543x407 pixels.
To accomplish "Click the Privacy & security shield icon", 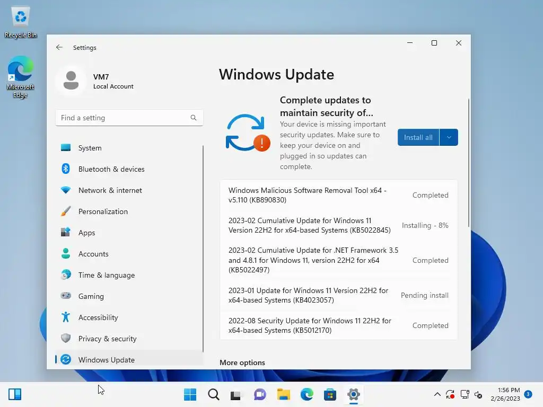I will pos(65,338).
